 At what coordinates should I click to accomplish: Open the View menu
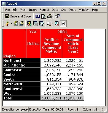(x=23, y=10)
